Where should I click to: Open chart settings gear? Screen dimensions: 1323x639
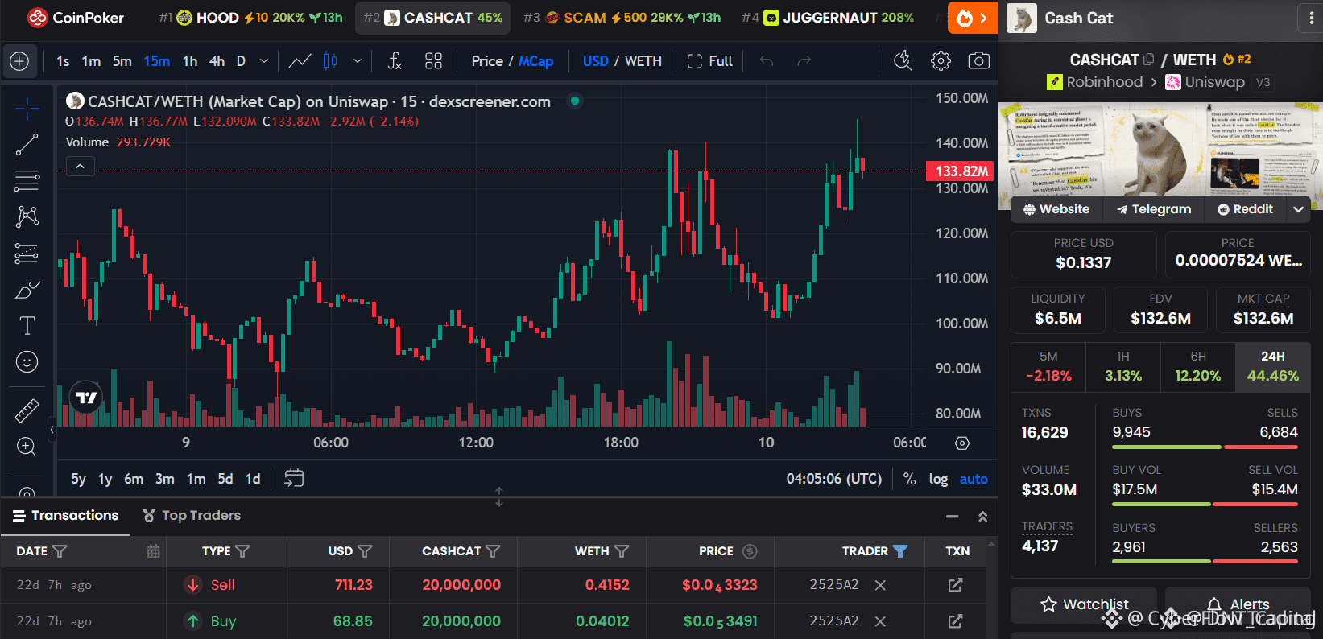pos(941,61)
